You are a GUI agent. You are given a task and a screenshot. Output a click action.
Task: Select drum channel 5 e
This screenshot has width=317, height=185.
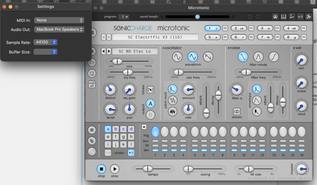[x=213, y=37]
